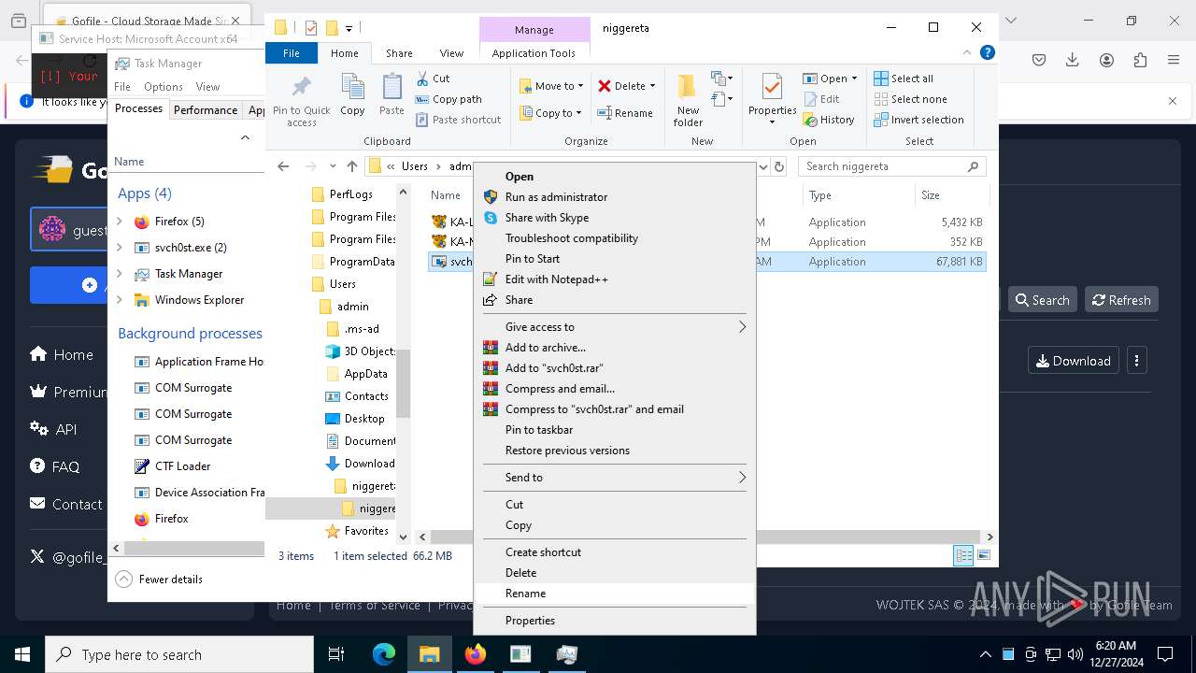This screenshot has width=1196, height=673.
Task: Open Move to dropdown
Action: [x=551, y=86]
